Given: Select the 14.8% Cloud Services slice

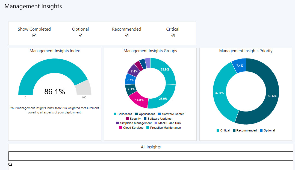Looking at the screenshot, I should pos(139,100).
